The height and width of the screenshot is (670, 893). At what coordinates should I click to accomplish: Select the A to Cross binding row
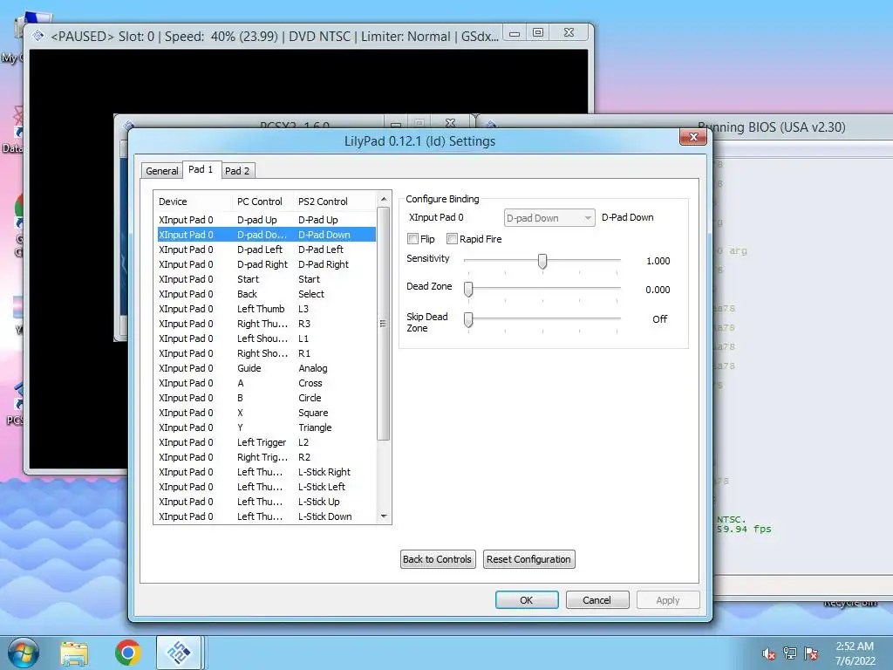266,383
